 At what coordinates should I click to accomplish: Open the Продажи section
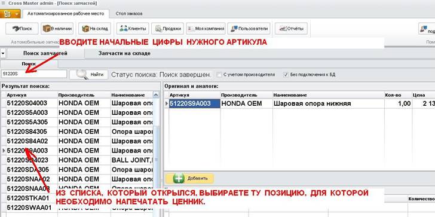tap(167, 28)
